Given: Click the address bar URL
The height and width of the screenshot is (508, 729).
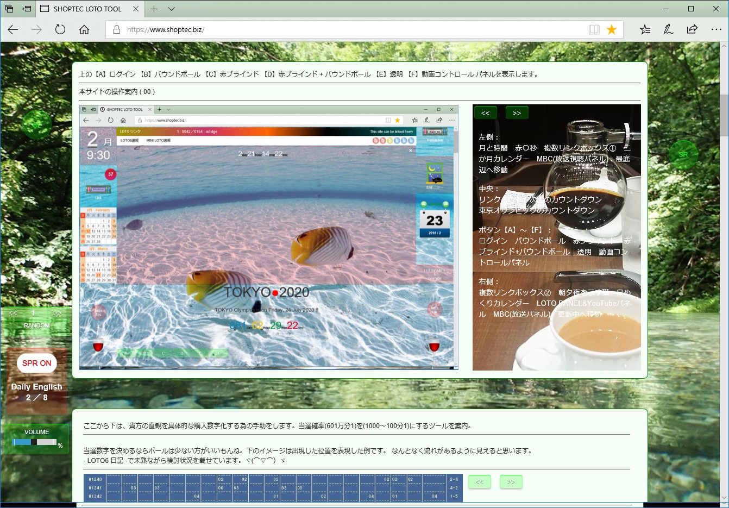Looking at the screenshot, I should pos(166,29).
